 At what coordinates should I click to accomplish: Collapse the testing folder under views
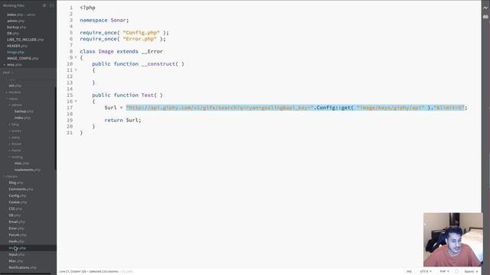(x=16, y=157)
